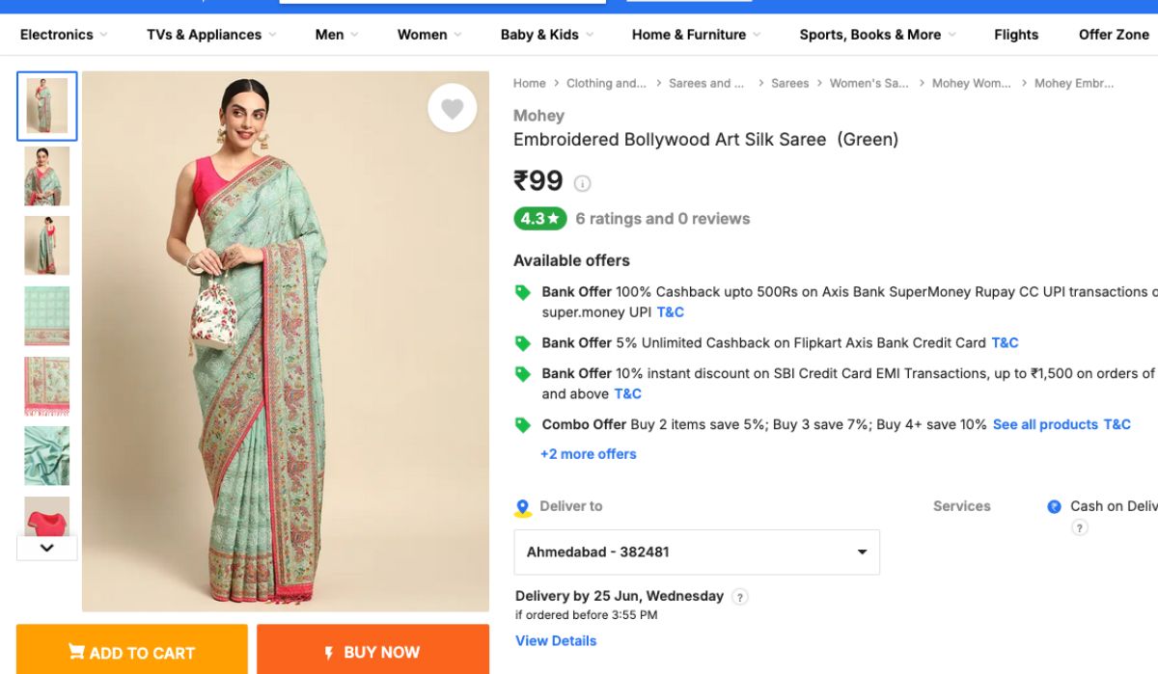Select the first full-length saree thumbnail
1158x674 pixels.
point(46,106)
